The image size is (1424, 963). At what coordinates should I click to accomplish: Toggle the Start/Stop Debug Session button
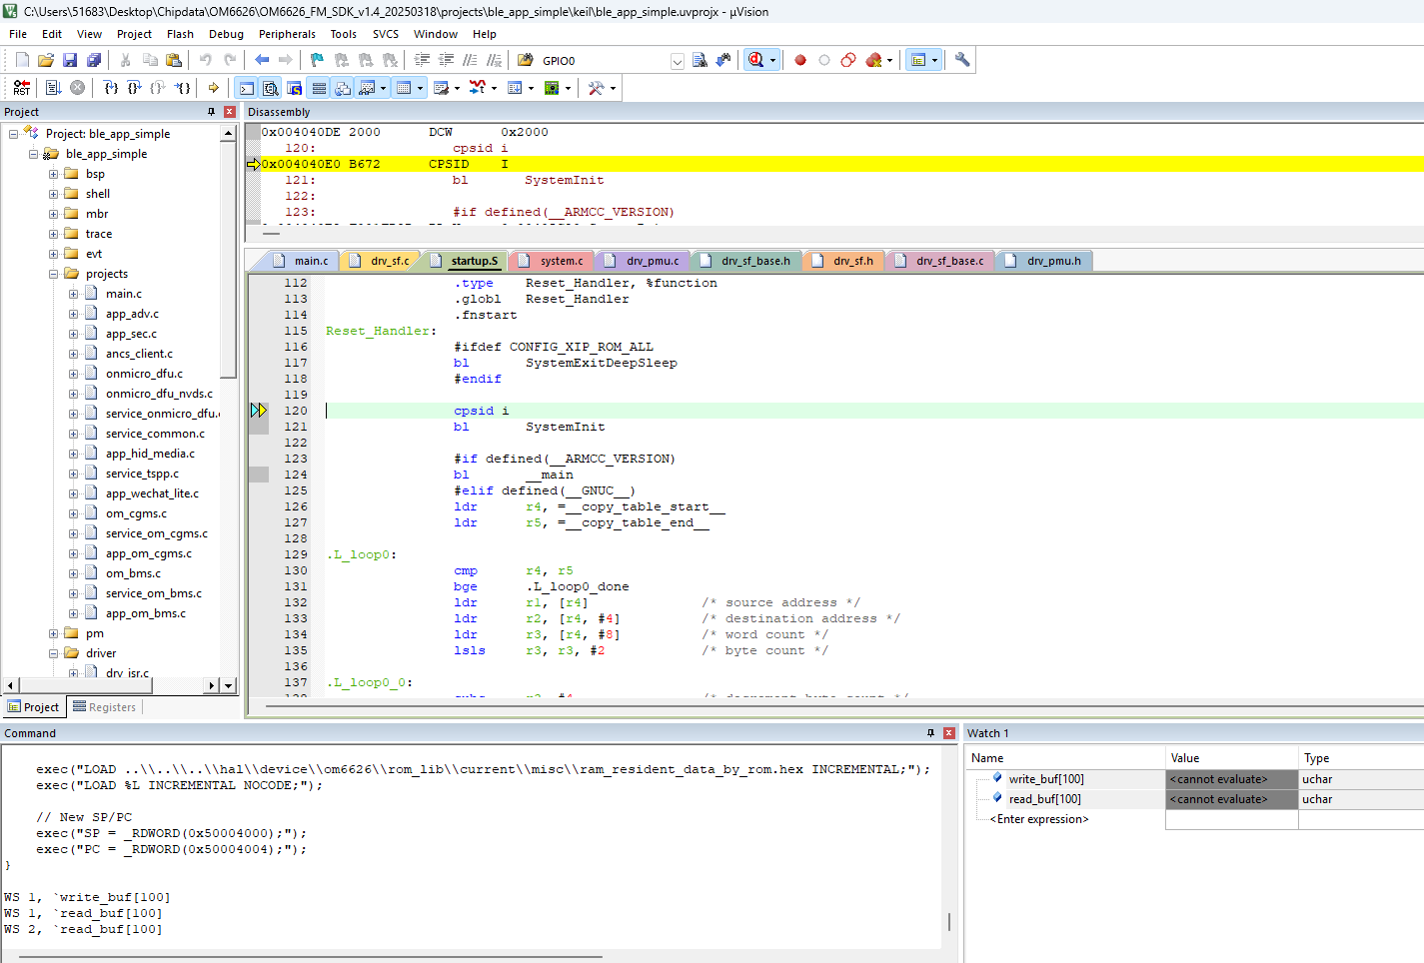click(756, 60)
